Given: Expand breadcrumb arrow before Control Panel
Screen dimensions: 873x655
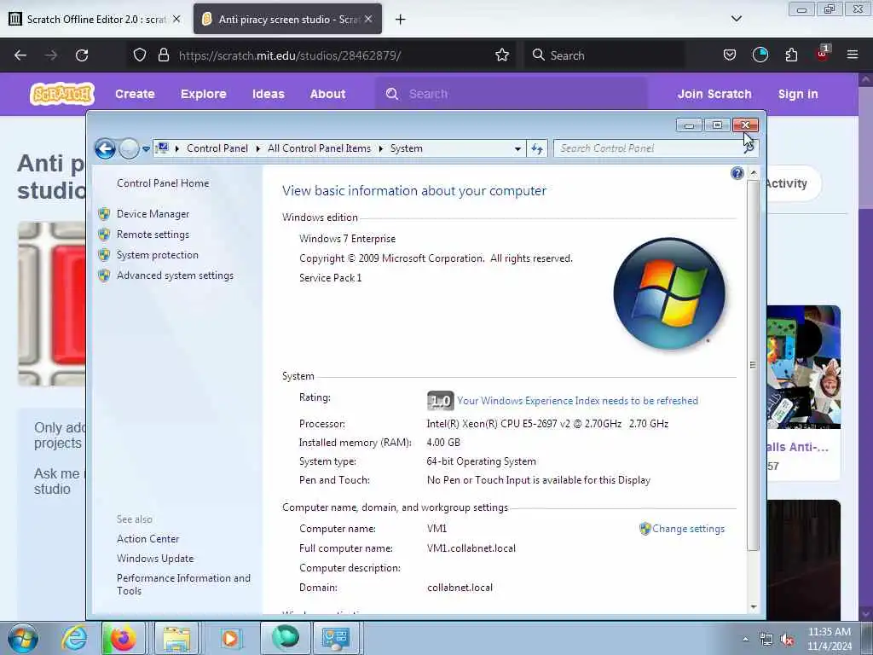Looking at the screenshot, I should coord(177,148).
